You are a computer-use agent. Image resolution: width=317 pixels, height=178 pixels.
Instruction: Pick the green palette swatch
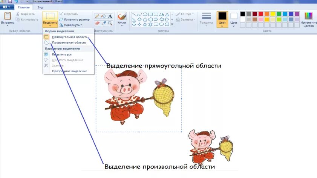pyautogui.click(x=279, y=14)
